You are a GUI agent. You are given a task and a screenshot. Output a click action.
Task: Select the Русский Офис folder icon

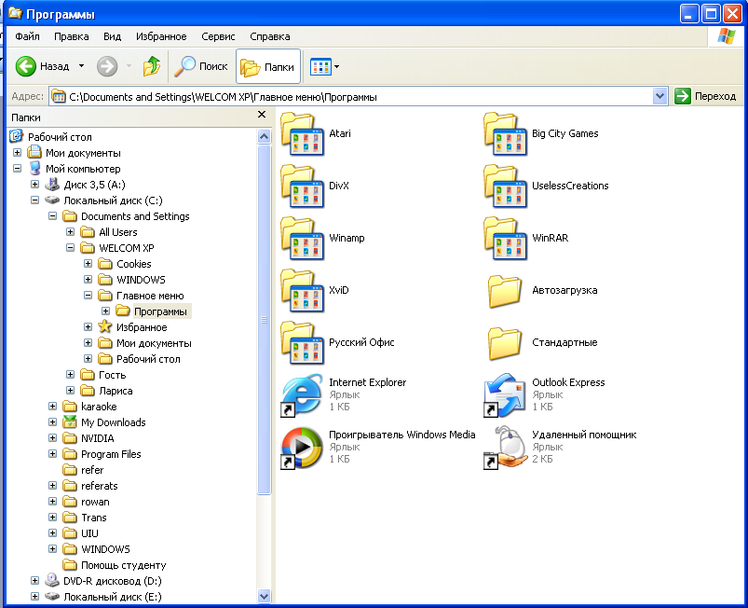pos(303,343)
